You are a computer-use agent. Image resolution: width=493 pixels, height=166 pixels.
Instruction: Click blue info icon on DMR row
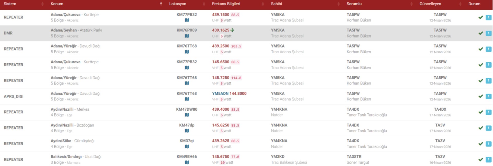click(488, 33)
